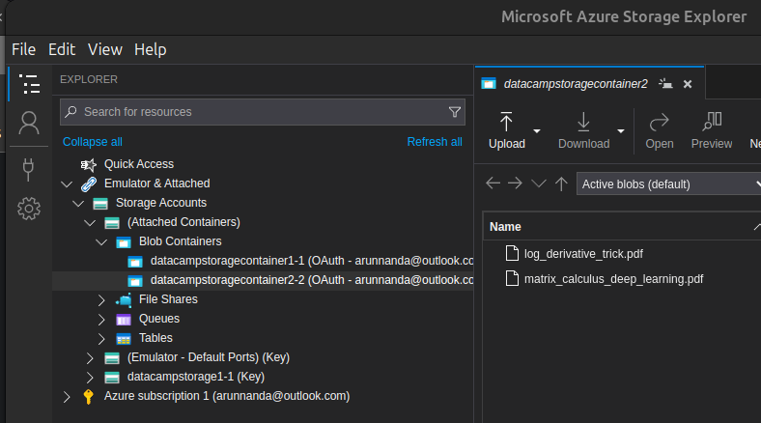The width and height of the screenshot is (761, 423).
Task: Collapse the (Attached Containers) node
Action: [x=90, y=223]
